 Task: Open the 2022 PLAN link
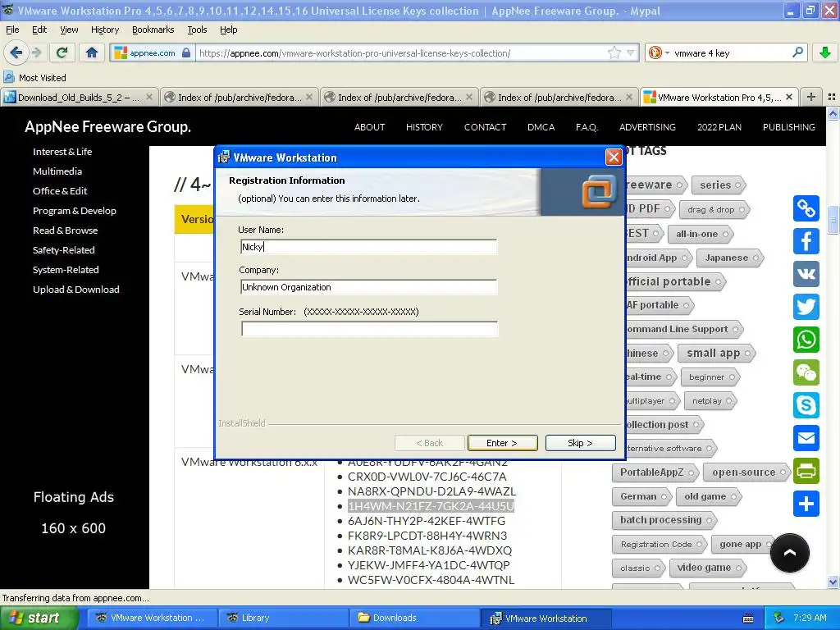click(x=719, y=127)
